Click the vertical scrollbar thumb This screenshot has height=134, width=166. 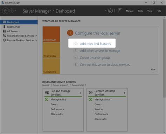click(x=164, y=58)
